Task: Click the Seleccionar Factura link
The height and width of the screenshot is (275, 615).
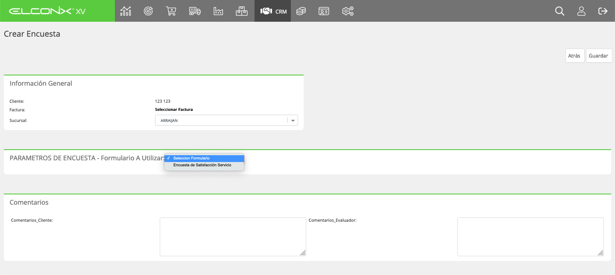Action: (x=174, y=110)
